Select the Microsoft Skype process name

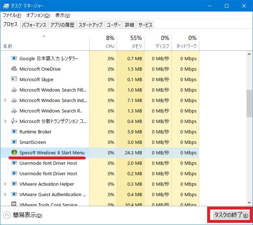36,79
